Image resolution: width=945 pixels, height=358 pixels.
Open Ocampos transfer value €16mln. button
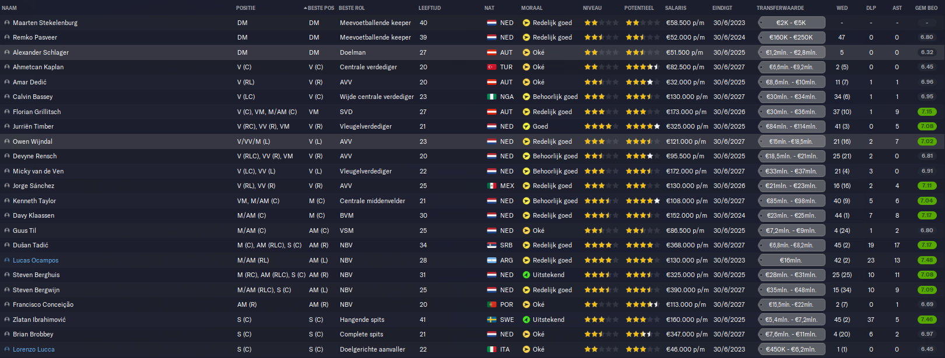point(791,260)
